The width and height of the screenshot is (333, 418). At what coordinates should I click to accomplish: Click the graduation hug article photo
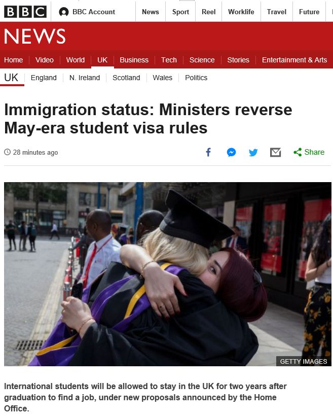(168, 274)
